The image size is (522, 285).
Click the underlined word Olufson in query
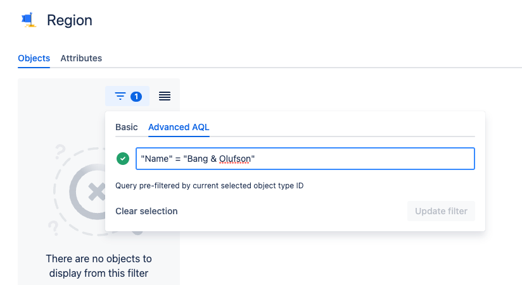point(234,159)
